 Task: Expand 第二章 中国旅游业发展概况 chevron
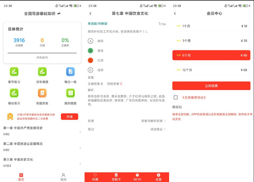80,148
